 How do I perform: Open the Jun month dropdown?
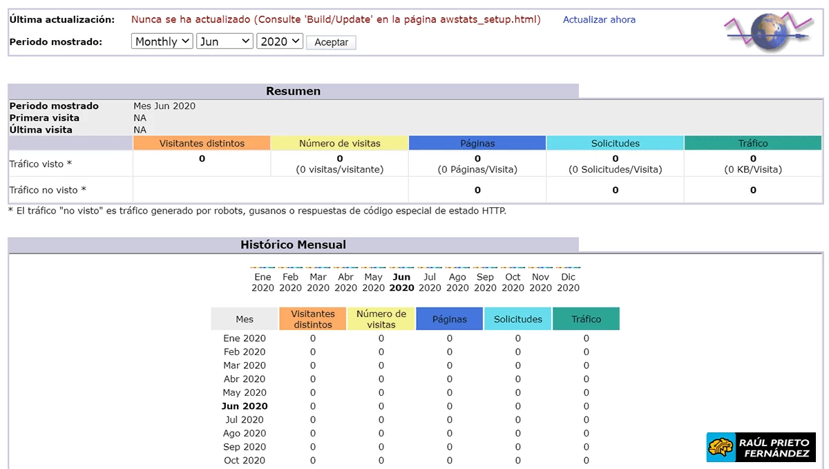click(x=225, y=41)
